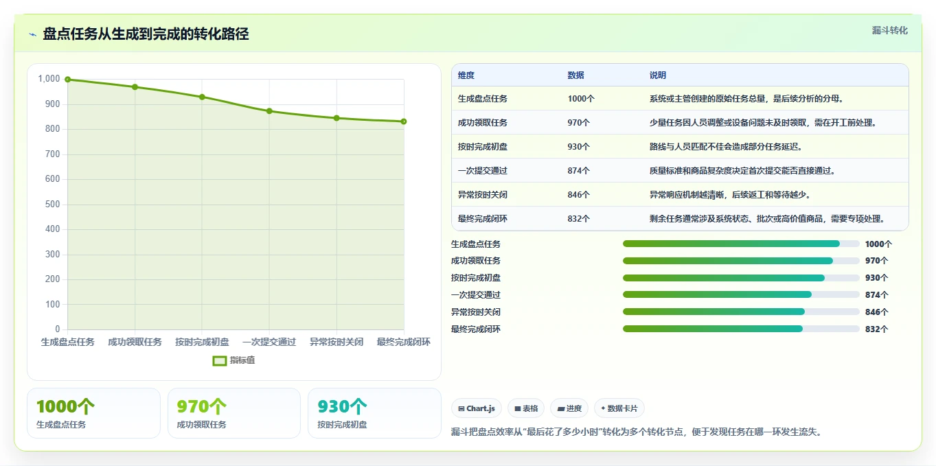Click the 漏斗转化 label in header
936x466 pixels.
(x=890, y=30)
